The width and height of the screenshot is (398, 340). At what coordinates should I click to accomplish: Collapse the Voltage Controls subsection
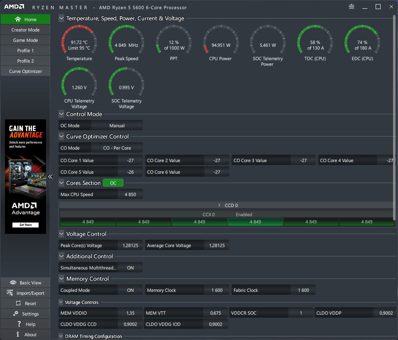point(61,302)
